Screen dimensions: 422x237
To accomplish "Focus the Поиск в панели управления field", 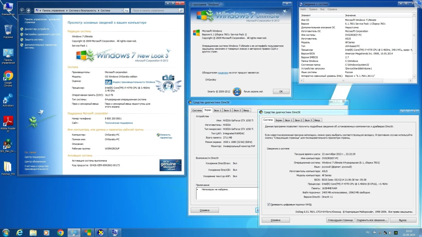I will coord(155,11).
